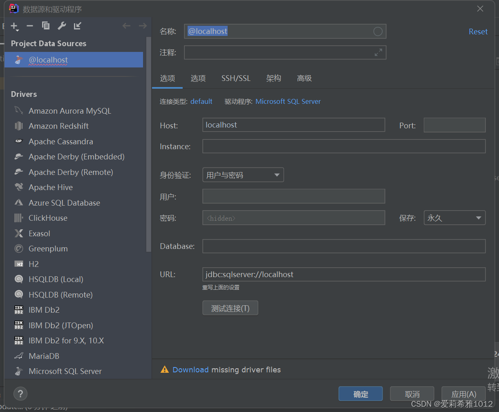
Task: Click the Instance input field
Action: point(344,146)
